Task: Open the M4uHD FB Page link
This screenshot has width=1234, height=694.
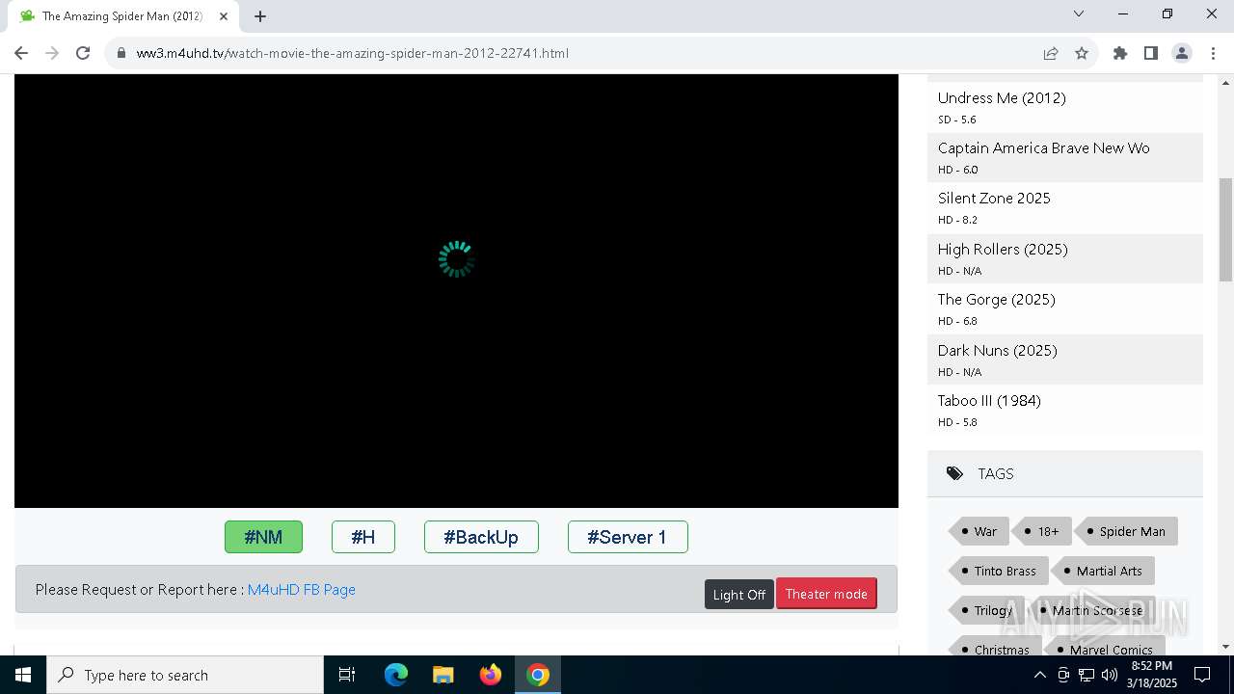Action: coord(302,590)
